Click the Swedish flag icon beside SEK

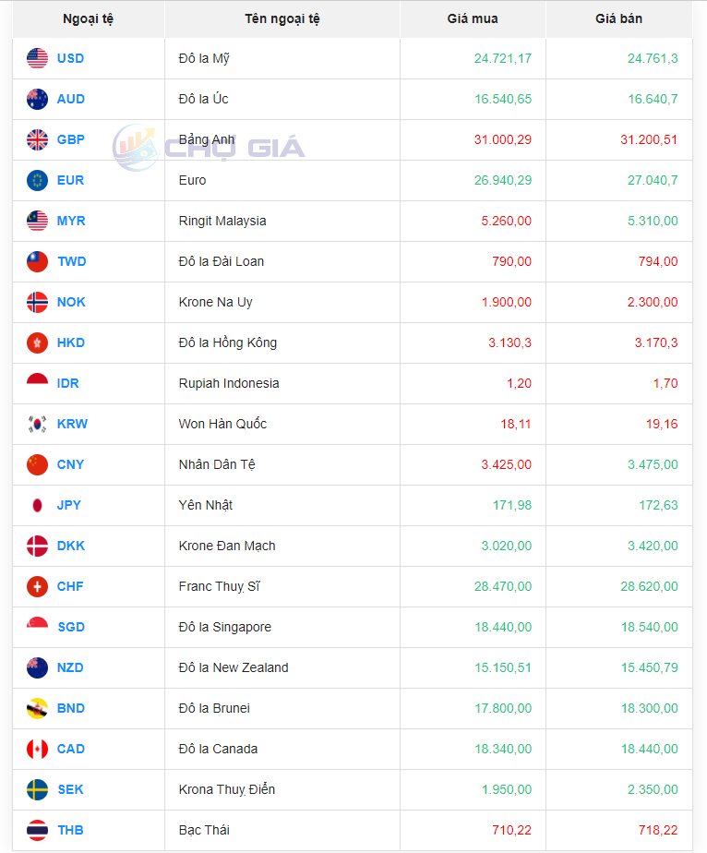37,789
